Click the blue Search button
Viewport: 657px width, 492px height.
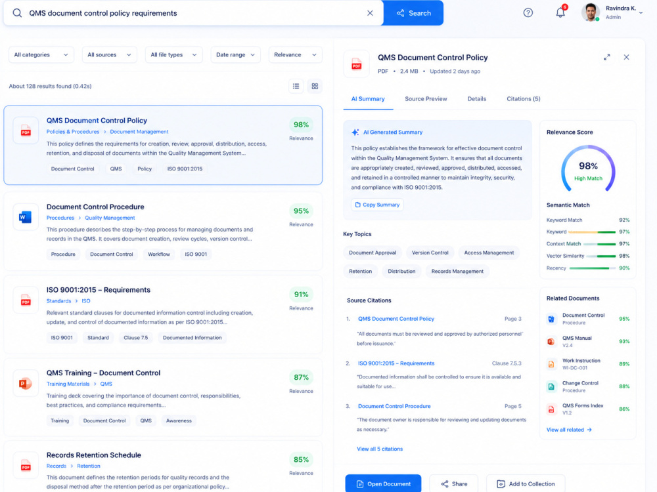pyautogui.click(x=413, y=13)
